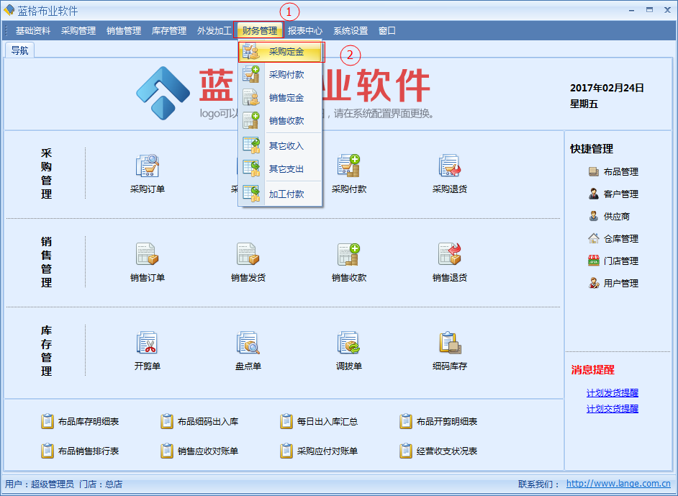The image size is (678, 496).
Task: Open 布品管理 in quick management
Action: pyautogui.click(x=620, y=172)
